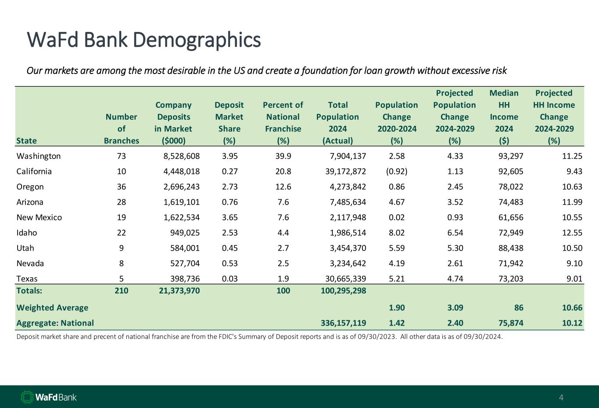
Task: Click Oregon's median income 78,022
Action: 510,187
